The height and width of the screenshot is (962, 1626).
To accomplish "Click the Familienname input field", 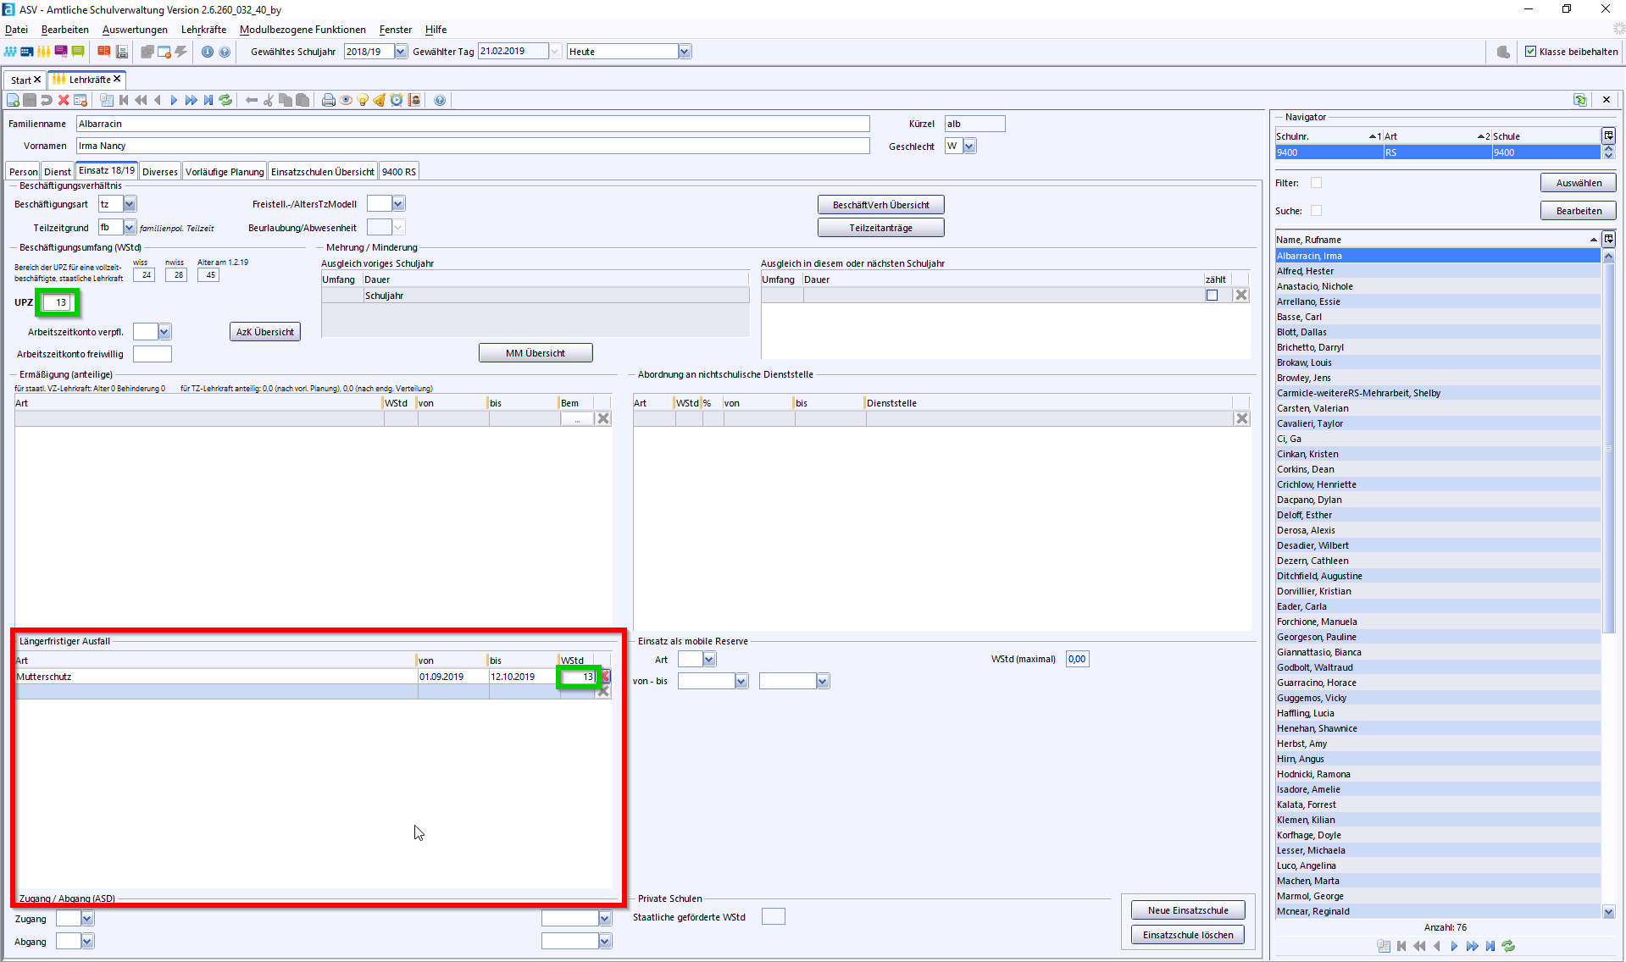I will pos(473,124).
